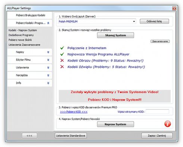Select Pobierz nowe Skórki entry
Screen dimensions: 183x147
[20, 40]
